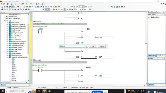Create a new project with toolbar icon

(2, 6)
